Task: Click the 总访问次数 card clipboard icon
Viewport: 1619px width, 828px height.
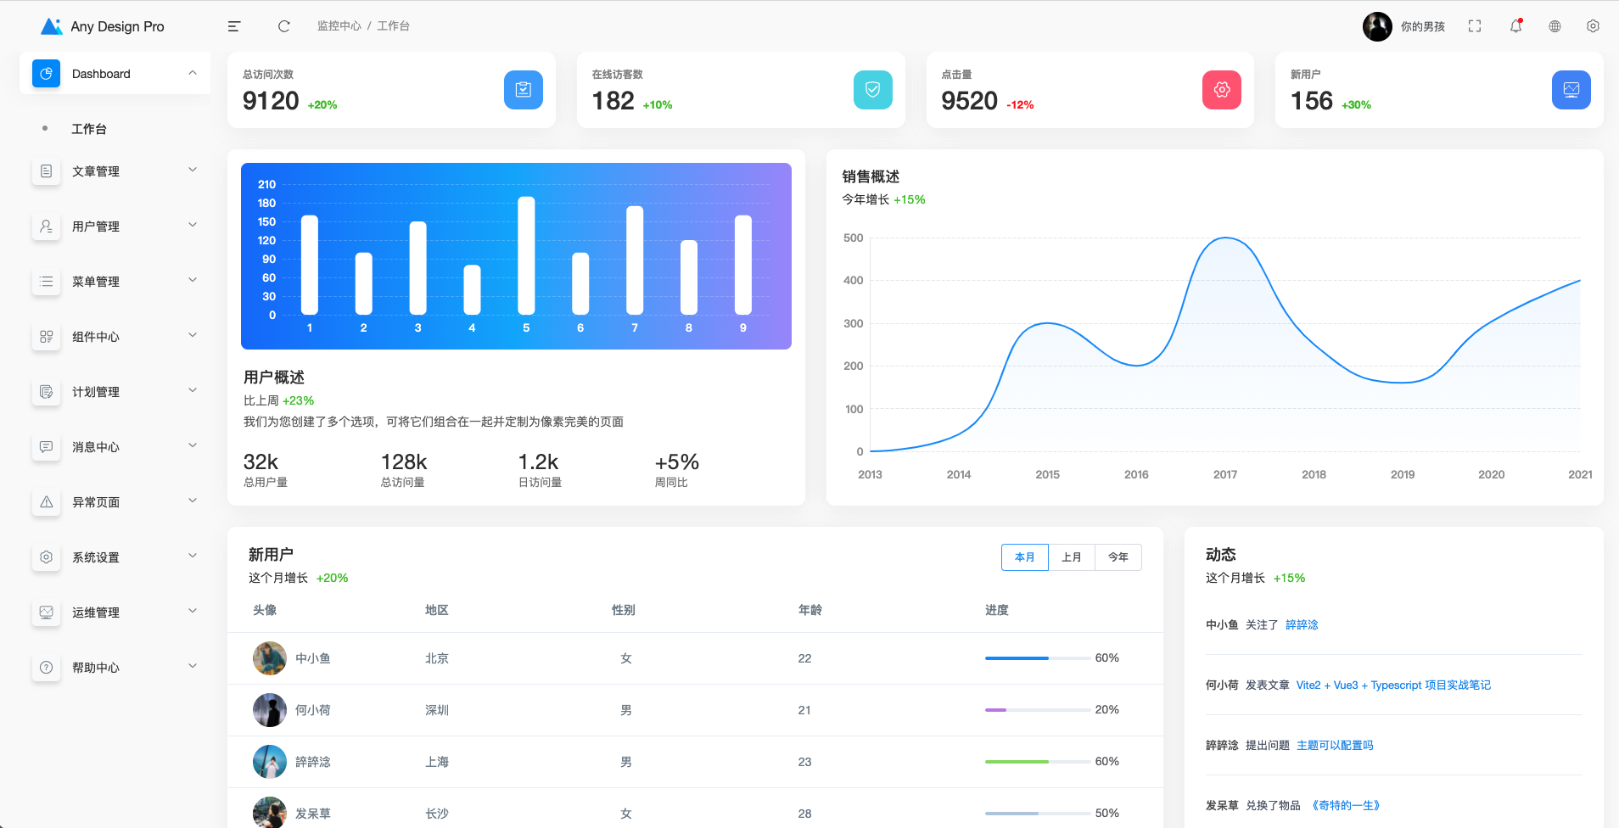Action: pos(523,90)
